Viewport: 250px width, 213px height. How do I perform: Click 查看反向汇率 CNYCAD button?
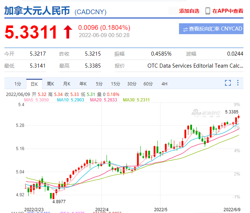pyautogui.click(x=211, y=29)
